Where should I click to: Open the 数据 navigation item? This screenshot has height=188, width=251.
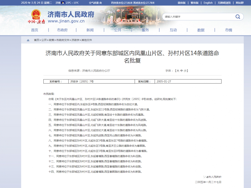click(201, 30)
